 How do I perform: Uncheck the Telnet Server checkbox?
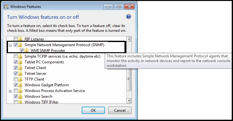[16, 74]
